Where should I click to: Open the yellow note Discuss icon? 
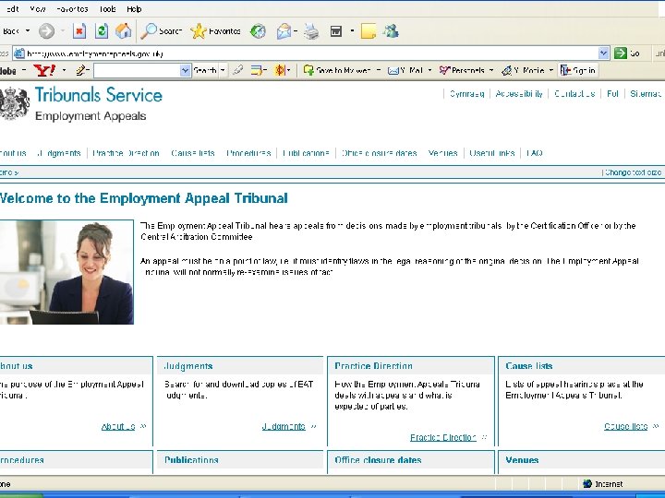(369, 31)
